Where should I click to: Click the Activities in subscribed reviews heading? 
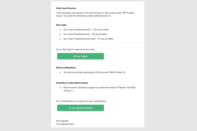click(x=72, y=83)
